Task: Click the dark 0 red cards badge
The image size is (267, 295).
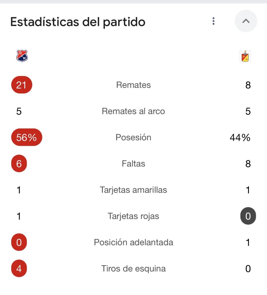Action: 248,216
